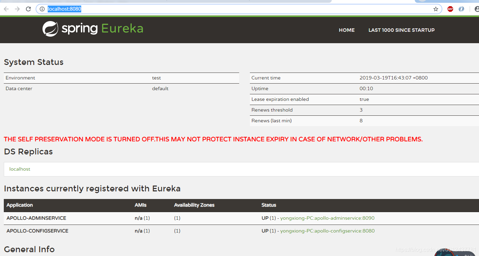Click the DS Replicas heading
The width and height of the screenshot is (479, 256).
pyautogui.click(x=28, y=152)
